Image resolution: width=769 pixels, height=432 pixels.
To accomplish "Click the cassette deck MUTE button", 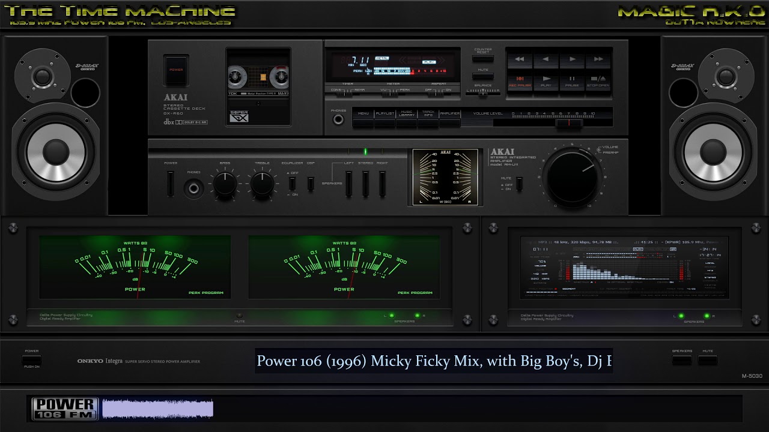I will tap(482, 76).
